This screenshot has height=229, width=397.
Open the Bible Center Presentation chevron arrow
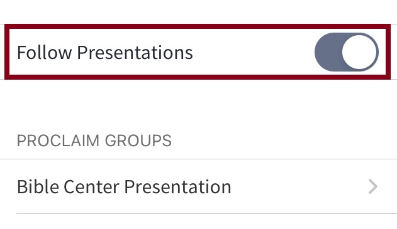click(373, 186)
